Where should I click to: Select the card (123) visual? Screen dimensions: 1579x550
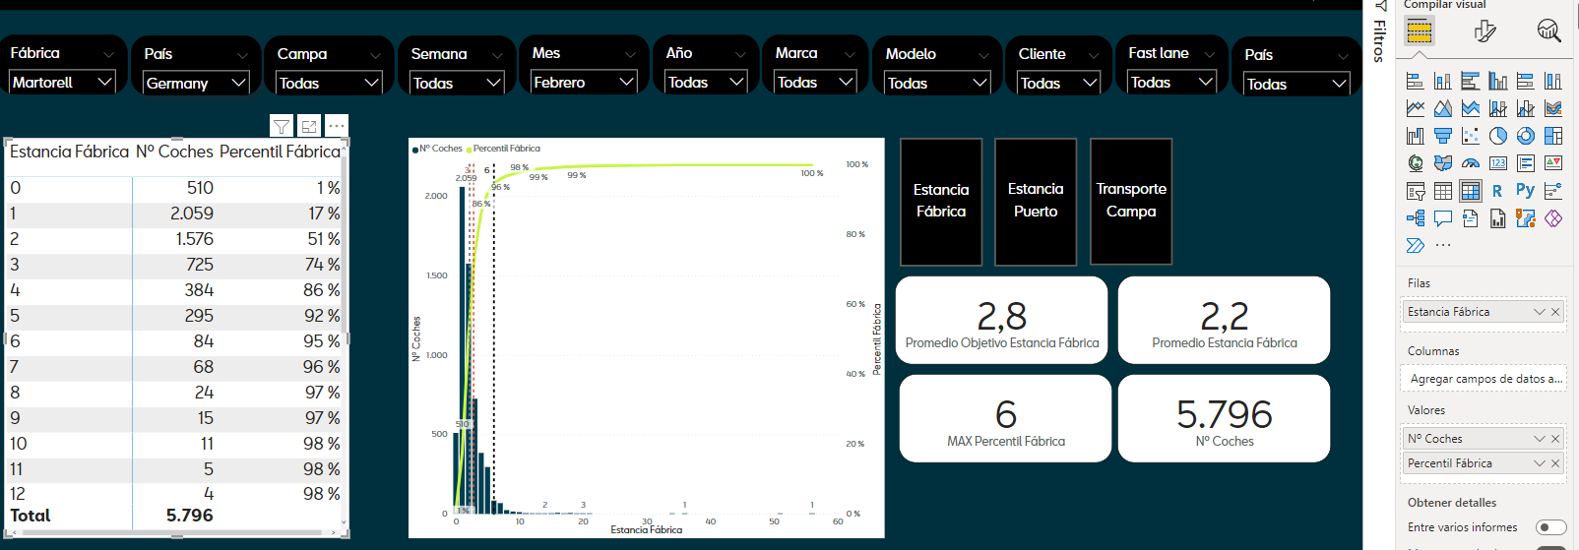pyautogui.click(x=1498, y=163)
